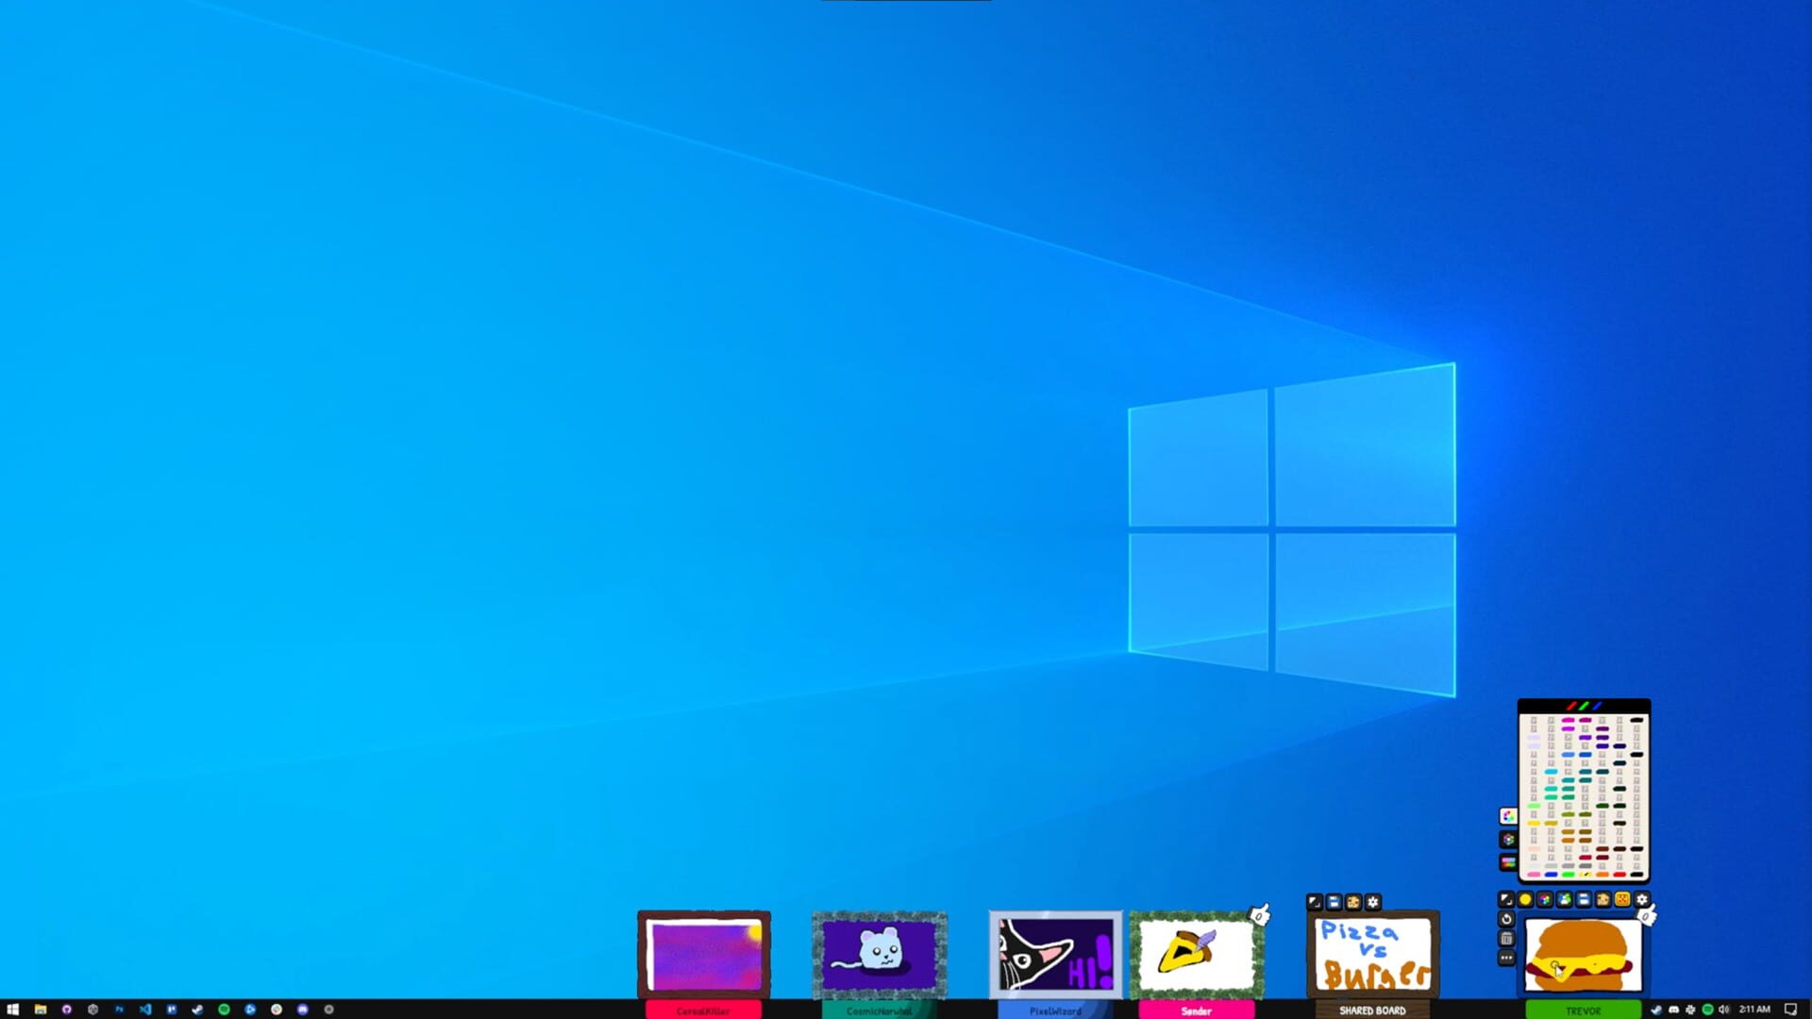Open Spotify from the taskbar
The height and width of the screenshot is (1019, 1812).
(224, 1009)
